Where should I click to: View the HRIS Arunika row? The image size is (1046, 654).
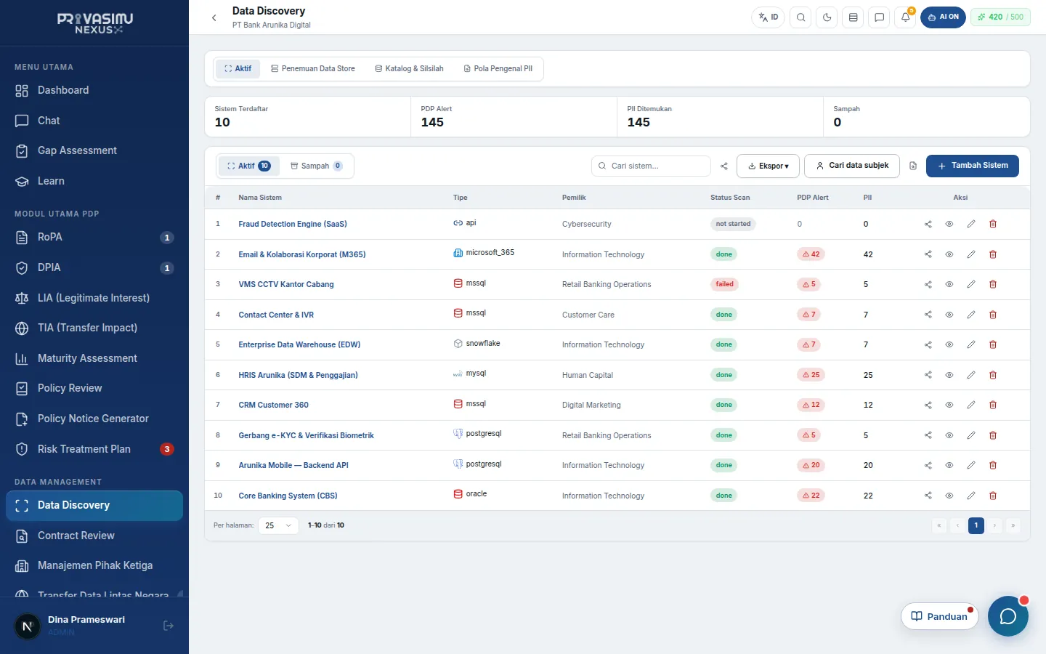pos(949,375)
